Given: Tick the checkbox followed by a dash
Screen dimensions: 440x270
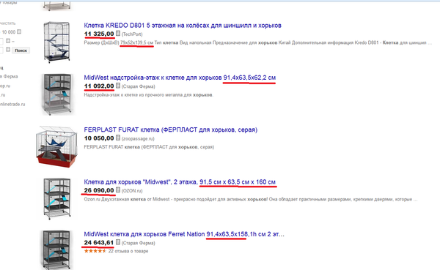Looking at the screenshot, I should pos(8,41).
